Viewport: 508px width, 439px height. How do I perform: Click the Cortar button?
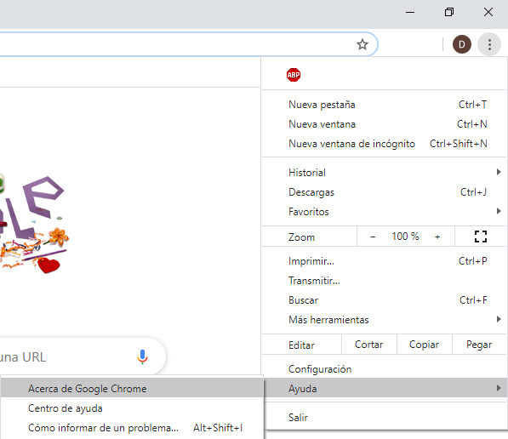(x=369, y=345)
